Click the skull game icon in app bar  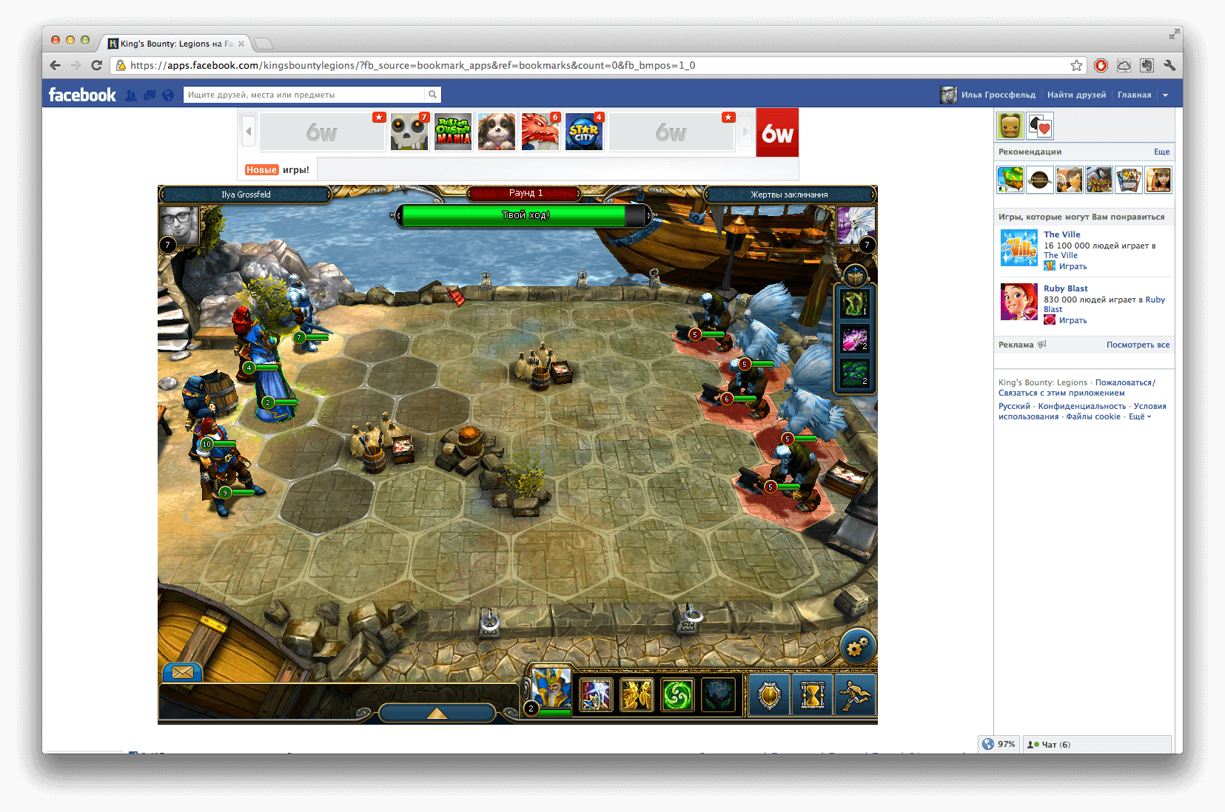pos(409,132)
